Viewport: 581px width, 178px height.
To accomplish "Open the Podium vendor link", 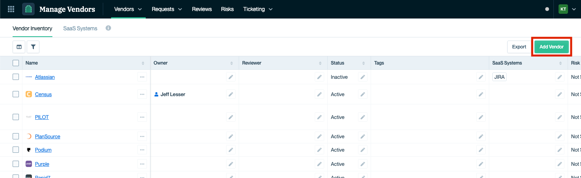I will 43,150.
